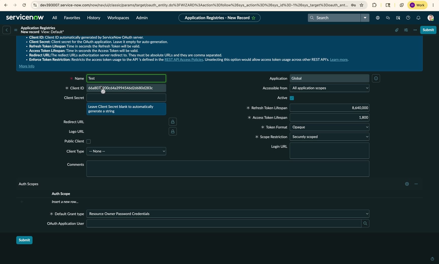Click the Access Token Lifespan field
Image resolution: width=439 pixels, height=264 pixels.
330,118
